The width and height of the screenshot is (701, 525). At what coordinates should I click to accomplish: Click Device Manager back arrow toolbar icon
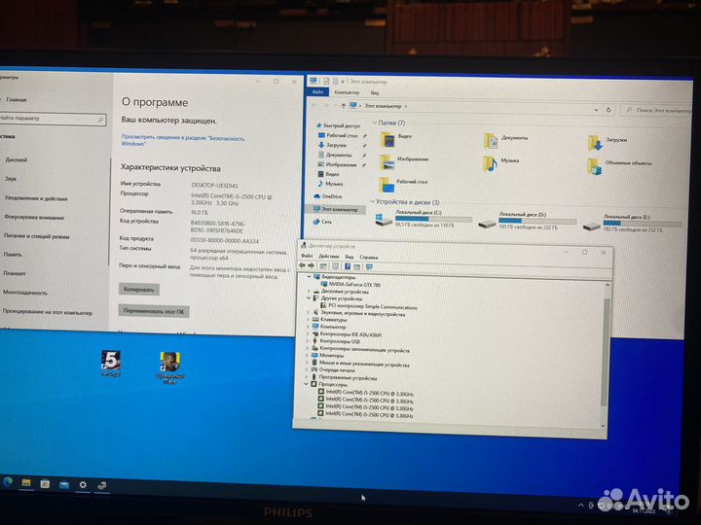point(302,265)
